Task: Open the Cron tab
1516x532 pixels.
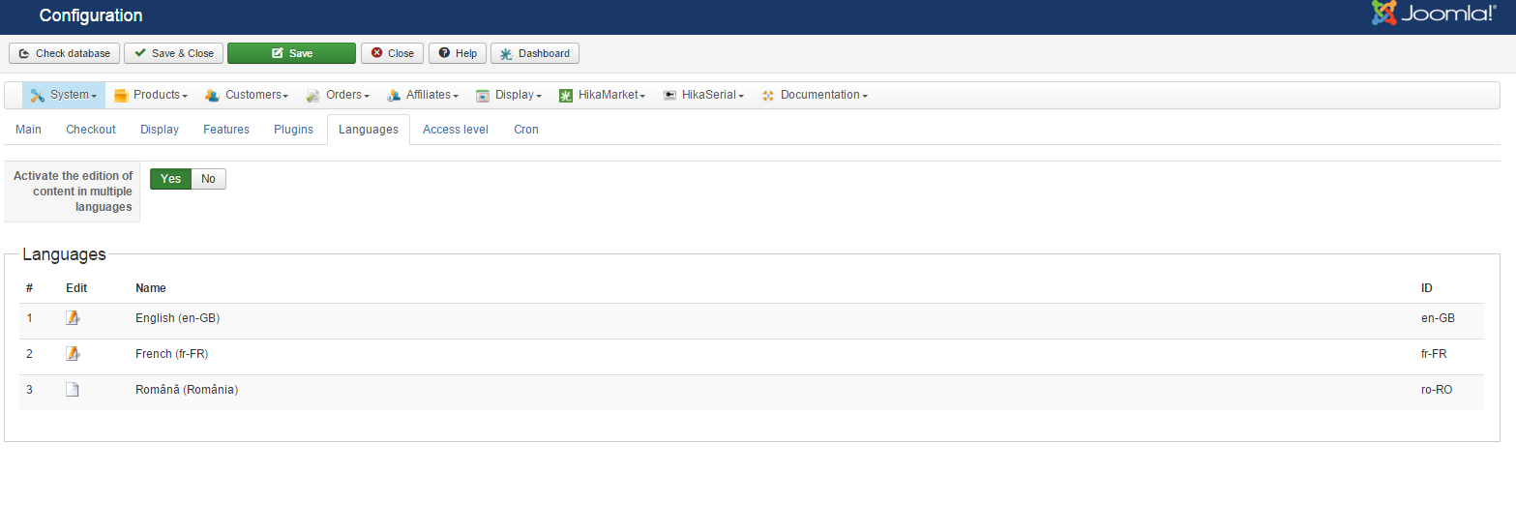Action: [526, 130]
